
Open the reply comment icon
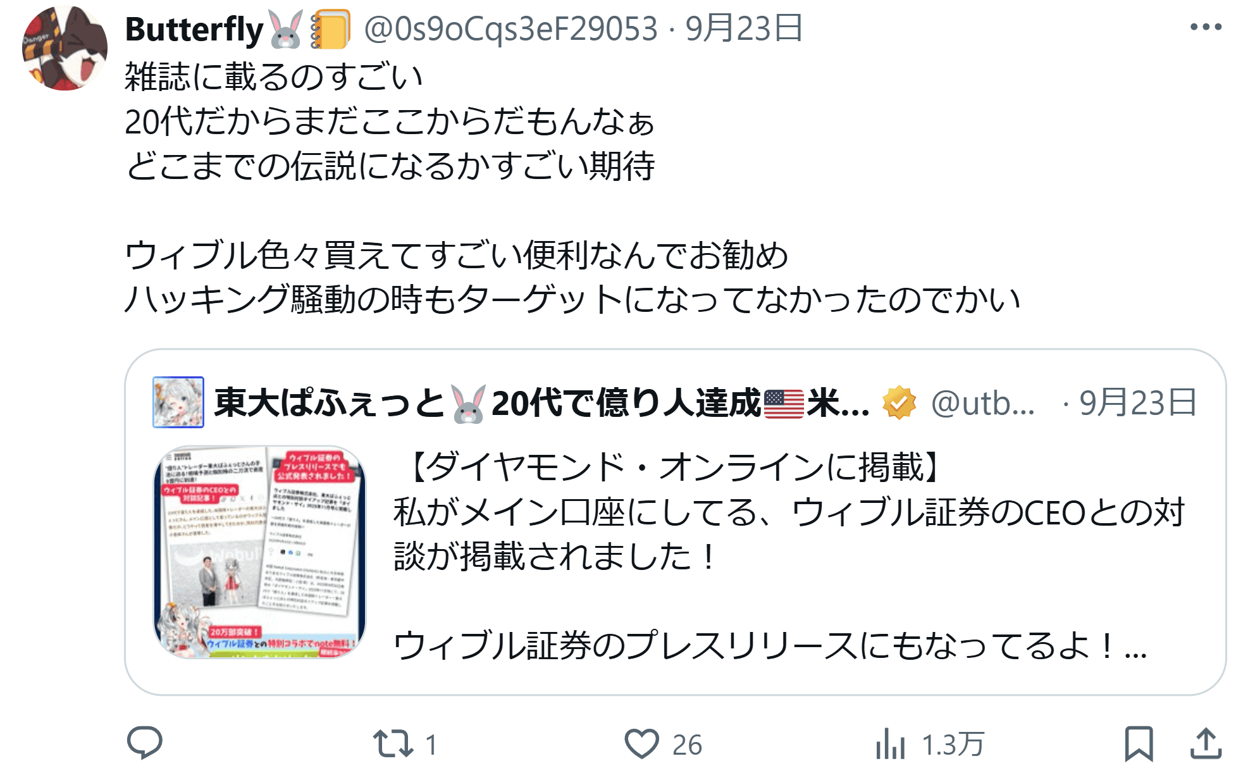pyautogui.click(x=145, y=743)
